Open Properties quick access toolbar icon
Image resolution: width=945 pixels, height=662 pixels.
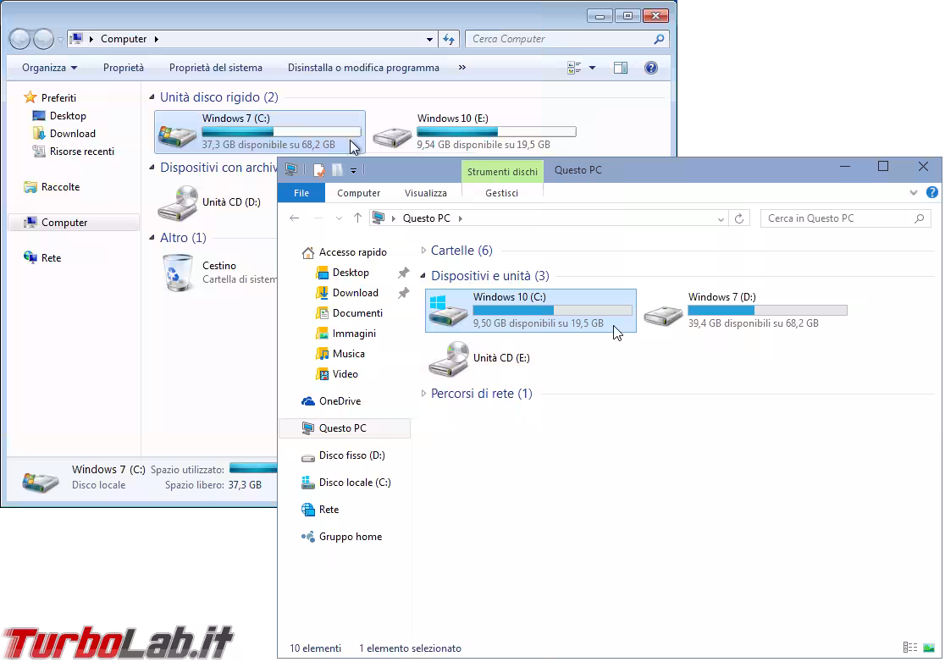pyautogui.click(x=318, y=169)
